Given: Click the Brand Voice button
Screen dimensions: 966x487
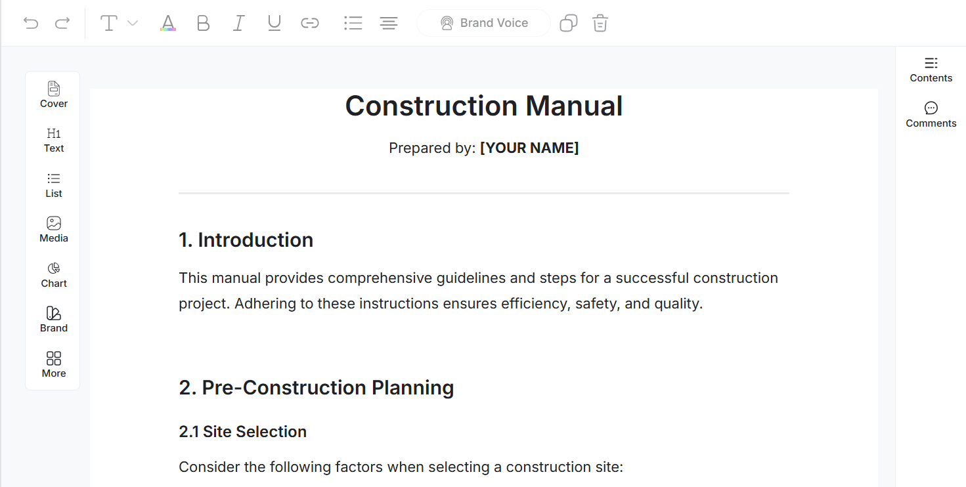Looking at the screenshot, I should pos(483,22).
